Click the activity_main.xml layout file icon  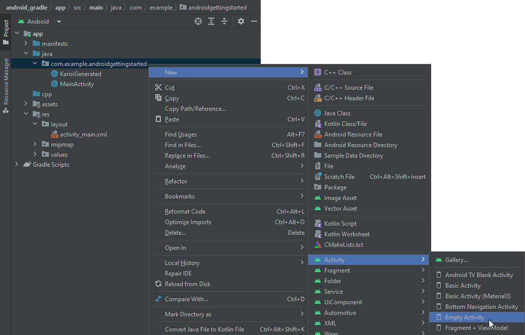(54, 134)
